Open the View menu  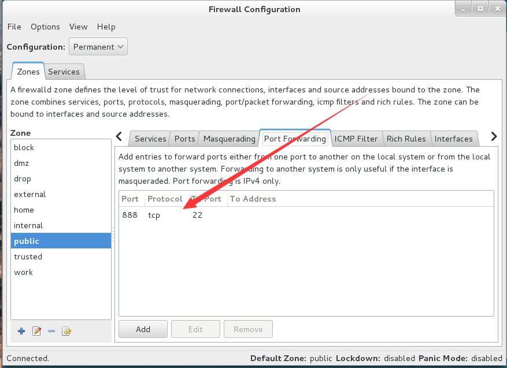tap(78, 27)
